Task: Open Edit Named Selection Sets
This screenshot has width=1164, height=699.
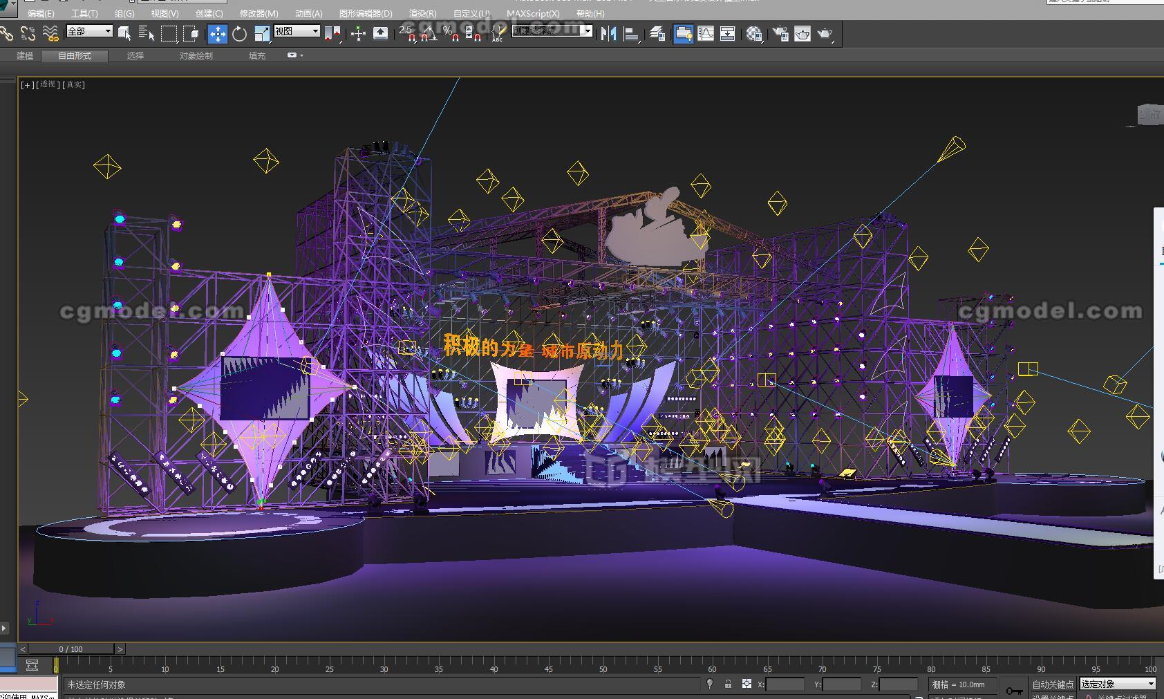Action: (x=498, y=33)
